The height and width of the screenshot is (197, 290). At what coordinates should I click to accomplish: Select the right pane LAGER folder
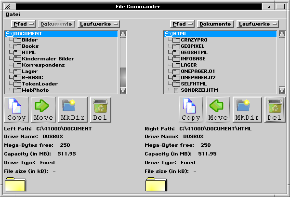point(220,65)
